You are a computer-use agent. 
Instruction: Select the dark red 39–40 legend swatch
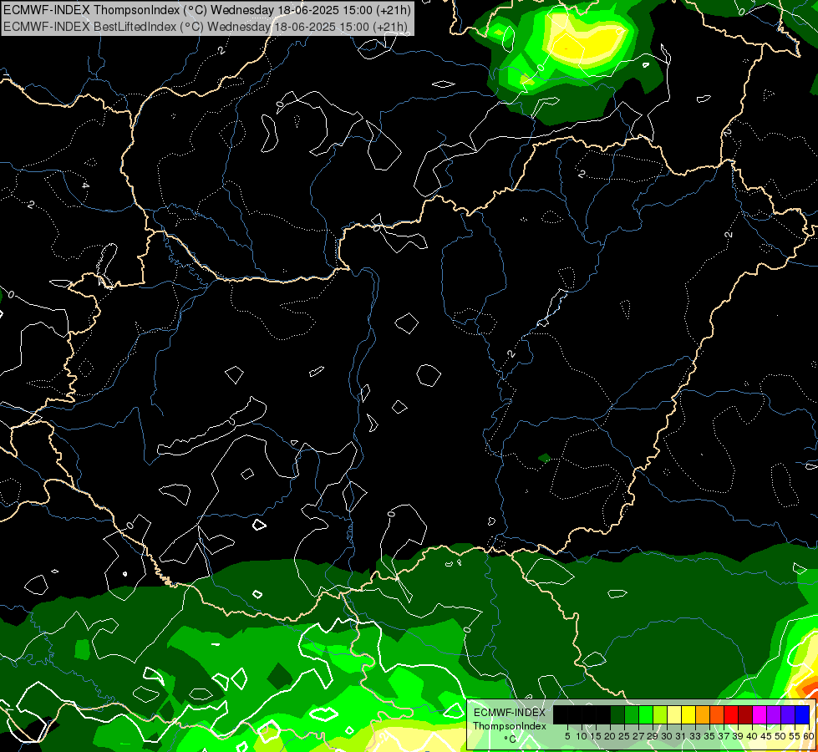click(x=745, y=714)
